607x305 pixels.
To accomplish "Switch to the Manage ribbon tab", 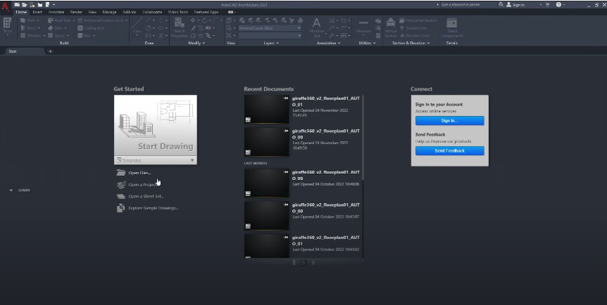I will [109, 12].
